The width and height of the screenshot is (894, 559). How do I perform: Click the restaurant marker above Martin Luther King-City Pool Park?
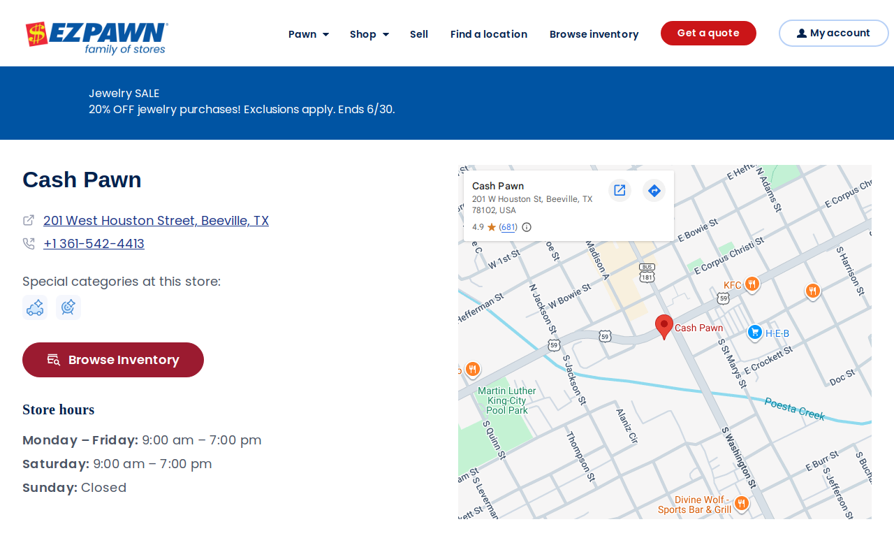tap(473, 370)
